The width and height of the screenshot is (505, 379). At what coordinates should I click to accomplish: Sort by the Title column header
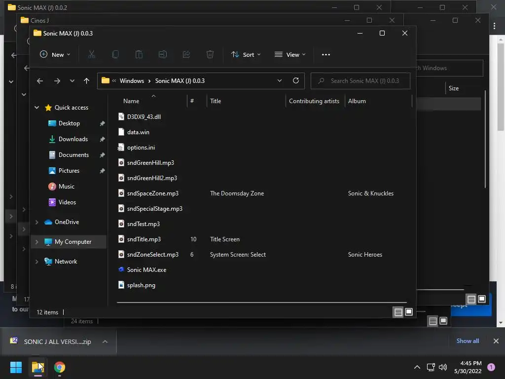coord(216,101)
